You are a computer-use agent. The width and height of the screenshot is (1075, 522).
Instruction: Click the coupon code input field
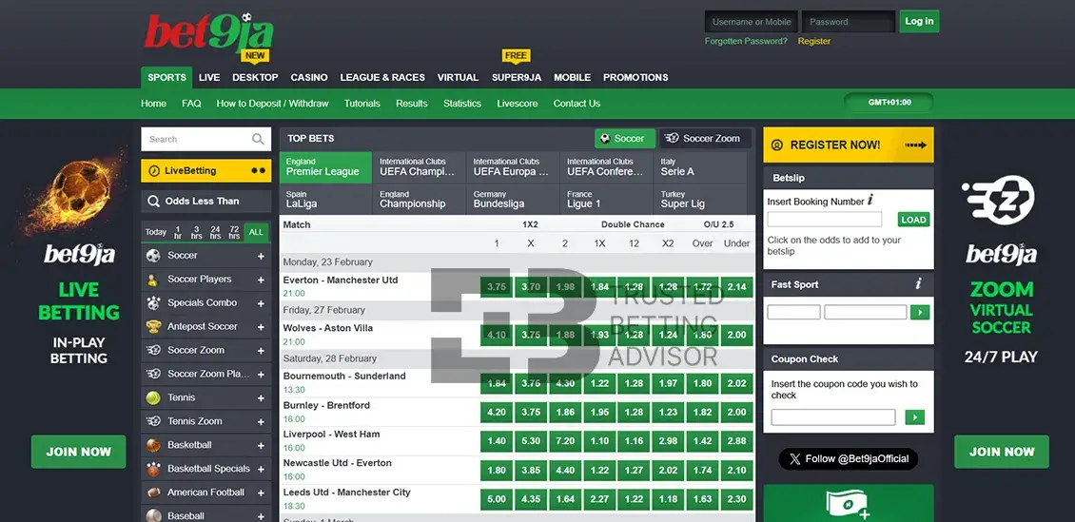833,417
